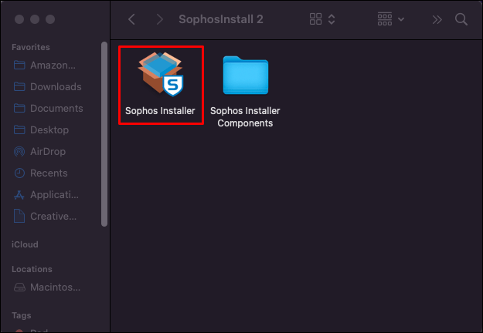Click the Finder search magnifier icon
This screenshot has height=333, width=483.
(461, 19)
